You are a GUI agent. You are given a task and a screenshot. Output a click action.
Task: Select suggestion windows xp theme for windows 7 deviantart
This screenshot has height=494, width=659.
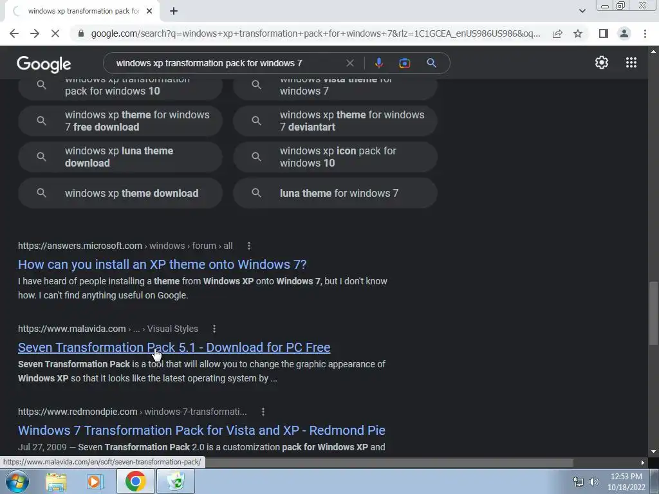pos(335,121)
